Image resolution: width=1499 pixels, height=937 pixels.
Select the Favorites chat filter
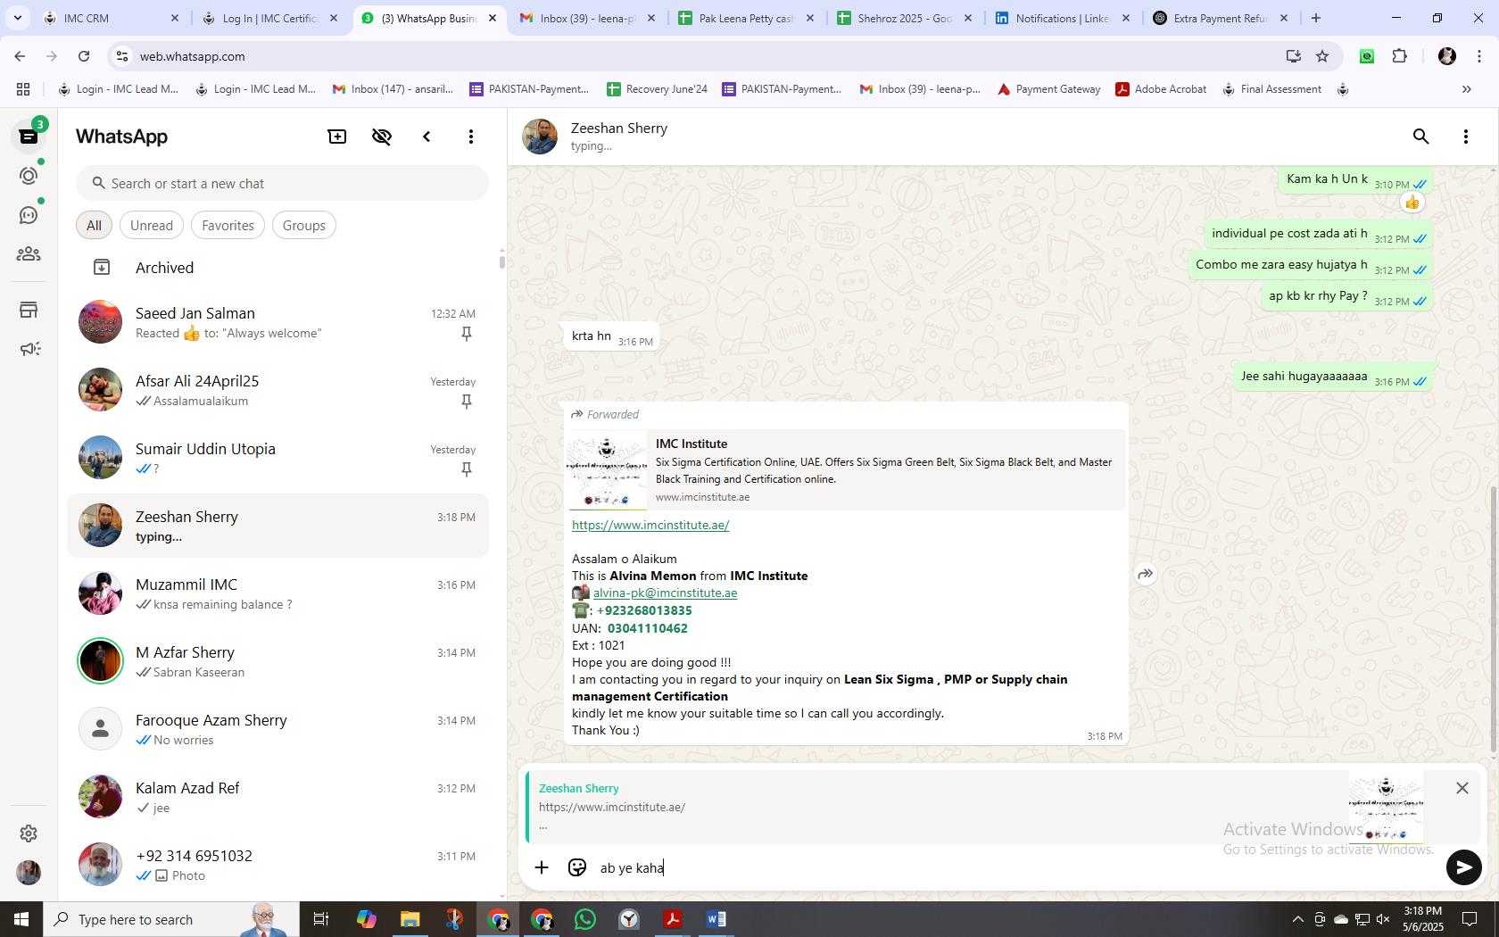tap(228, 226)
